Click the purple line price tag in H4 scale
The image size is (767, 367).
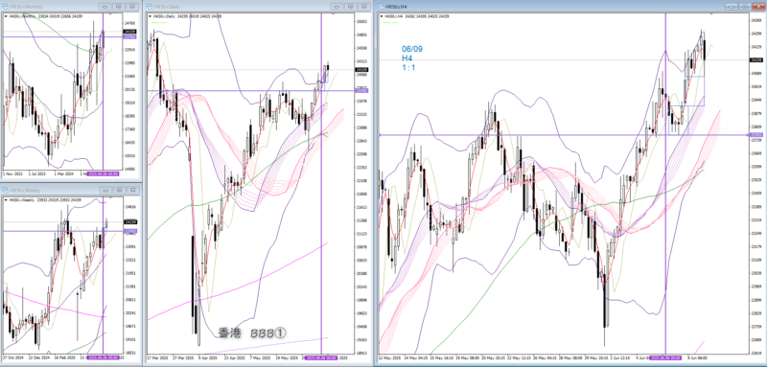tap(755, 135)
